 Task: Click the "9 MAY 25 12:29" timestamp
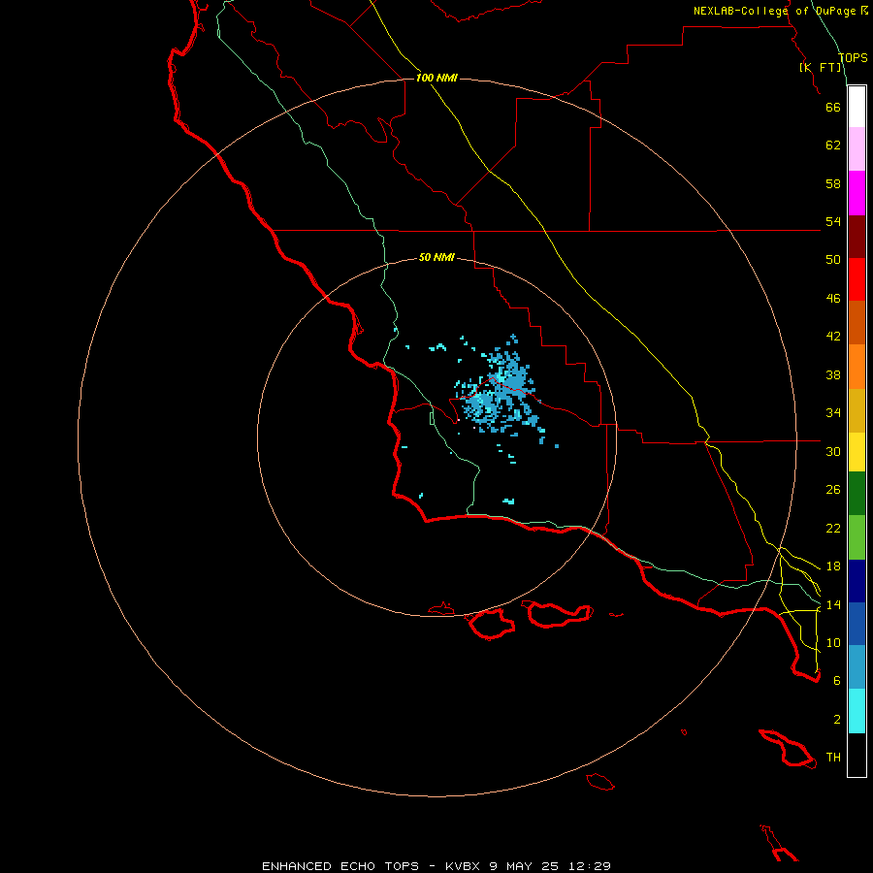click(550, 866)
